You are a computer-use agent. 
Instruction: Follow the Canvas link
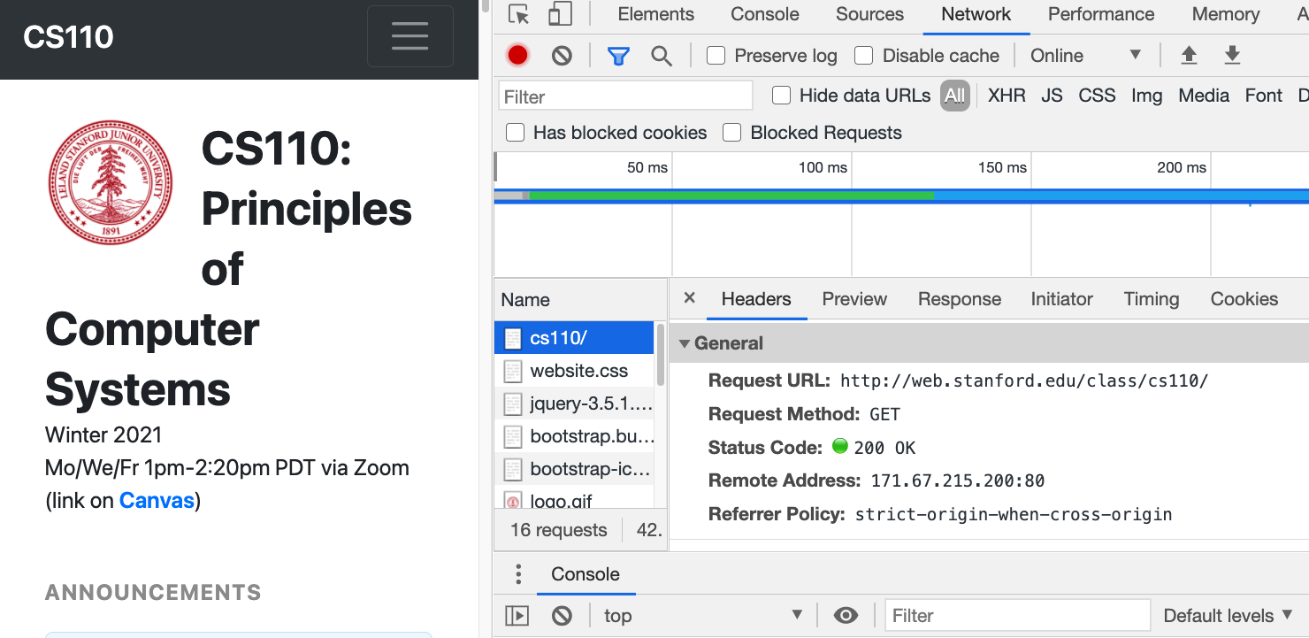(157, 501)
